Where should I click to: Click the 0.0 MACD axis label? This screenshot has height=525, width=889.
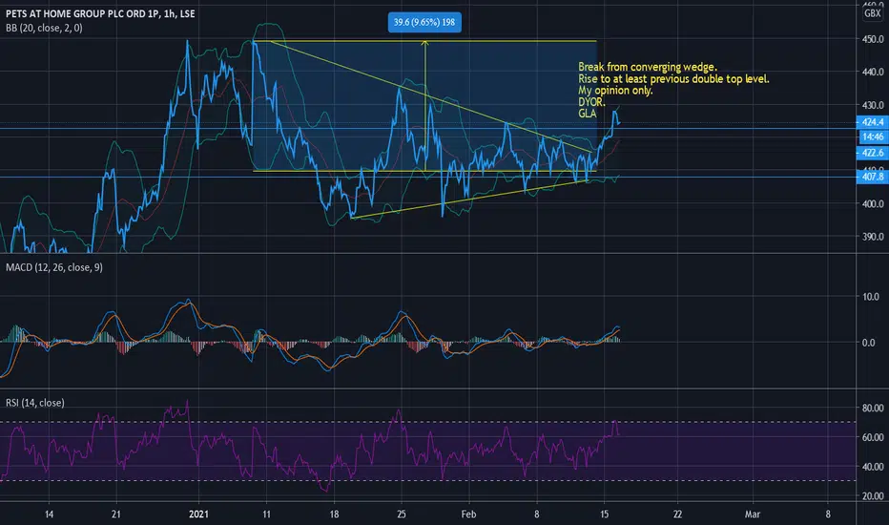click(x=868, y=343)
